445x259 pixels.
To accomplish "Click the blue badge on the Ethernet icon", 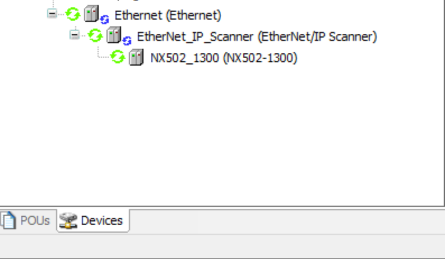I will coord(104,20).
